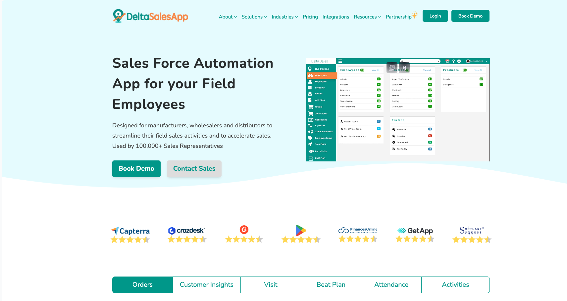Click Party Visits handshake icon in preview sidebar
567x301 pixels.
tap(311, 151)
